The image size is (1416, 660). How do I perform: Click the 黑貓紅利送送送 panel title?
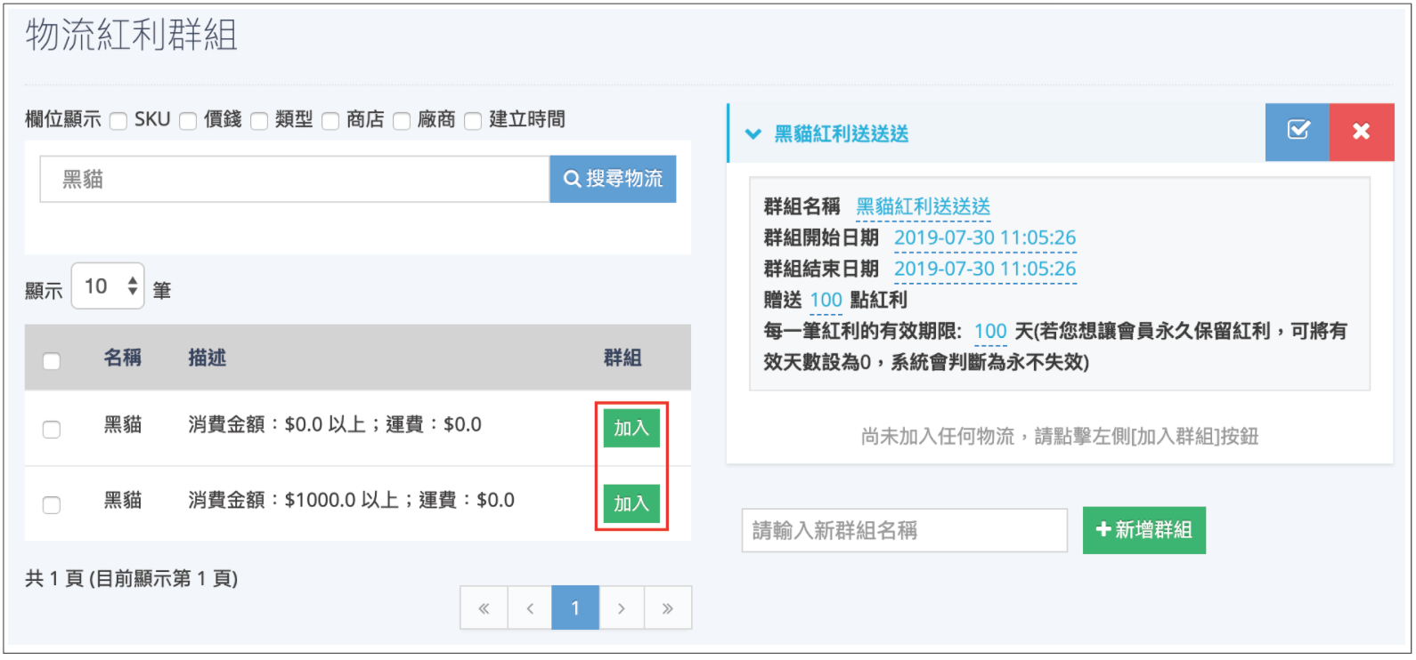click(842, 134)
